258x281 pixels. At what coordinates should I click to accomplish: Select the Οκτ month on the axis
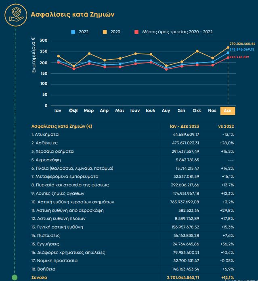197,110
